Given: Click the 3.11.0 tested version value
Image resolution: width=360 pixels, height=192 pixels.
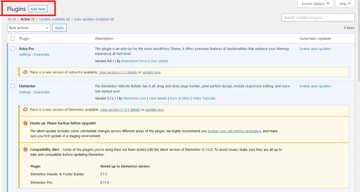Looking at the screenshot, I should click(x=104, y=182).
